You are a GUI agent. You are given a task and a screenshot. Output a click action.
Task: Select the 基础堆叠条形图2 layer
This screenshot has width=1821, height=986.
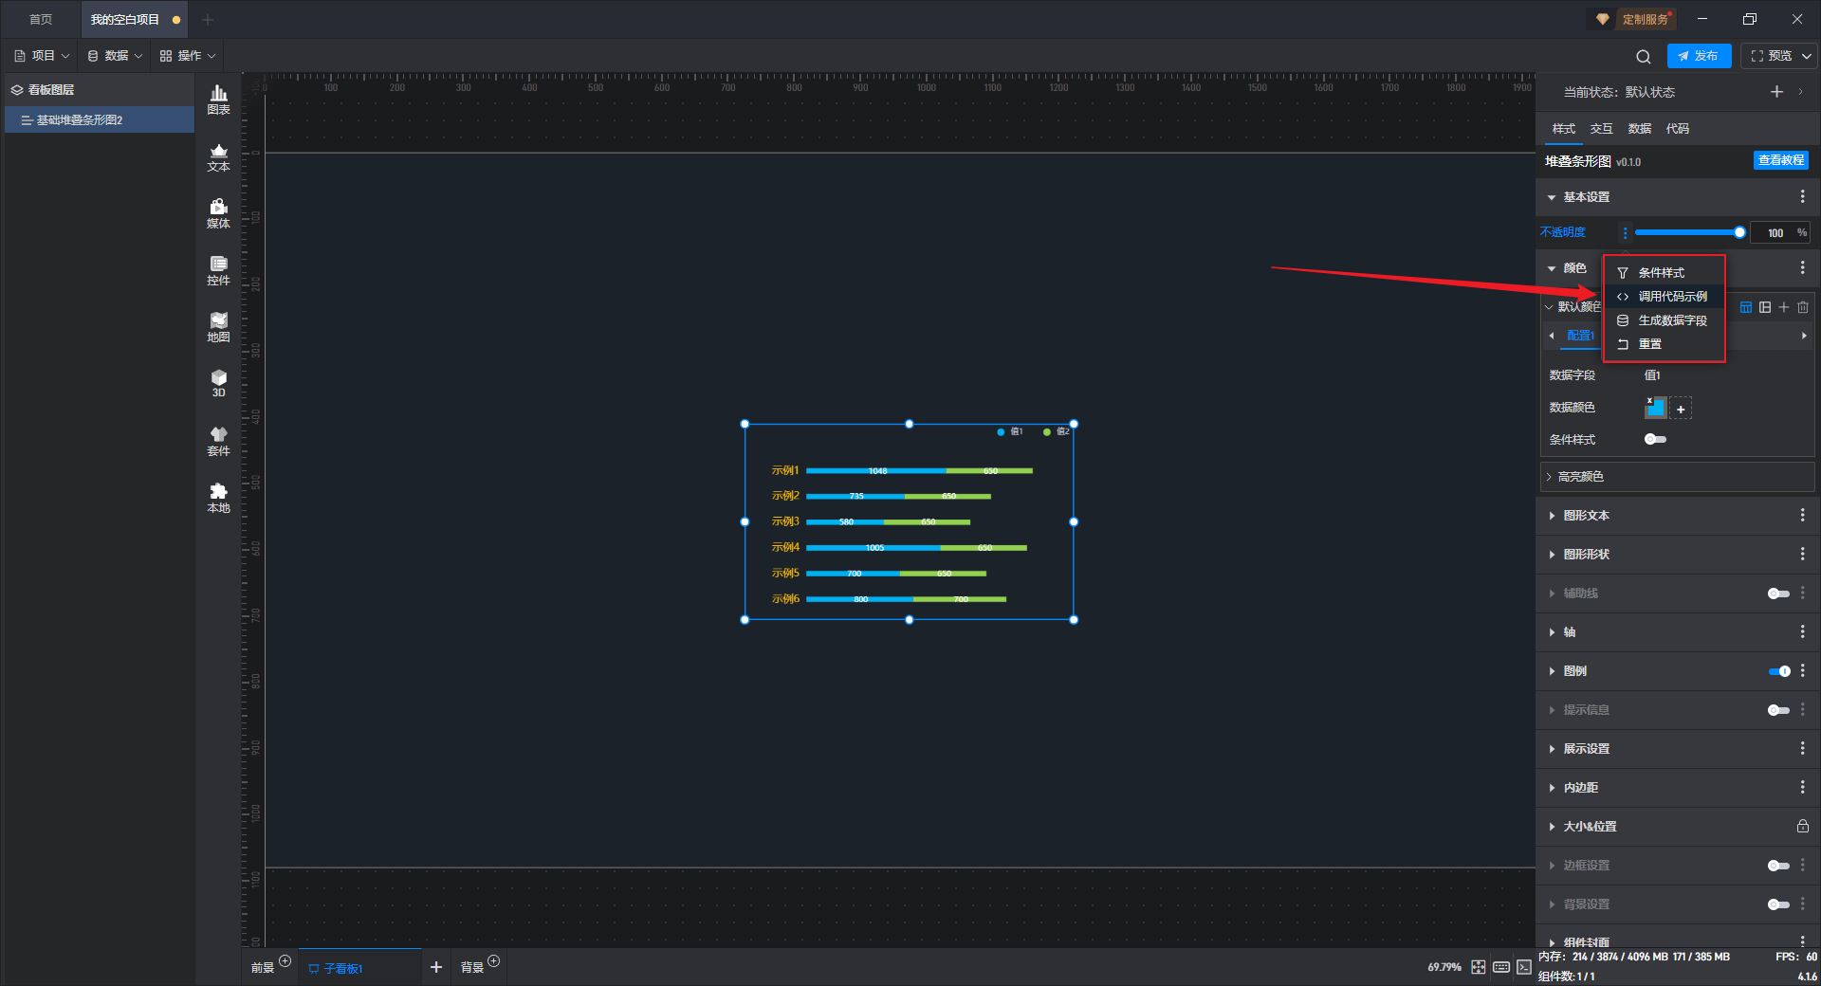[100, 120]
